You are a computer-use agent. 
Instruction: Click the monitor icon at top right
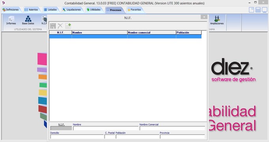tap(265, 10)
